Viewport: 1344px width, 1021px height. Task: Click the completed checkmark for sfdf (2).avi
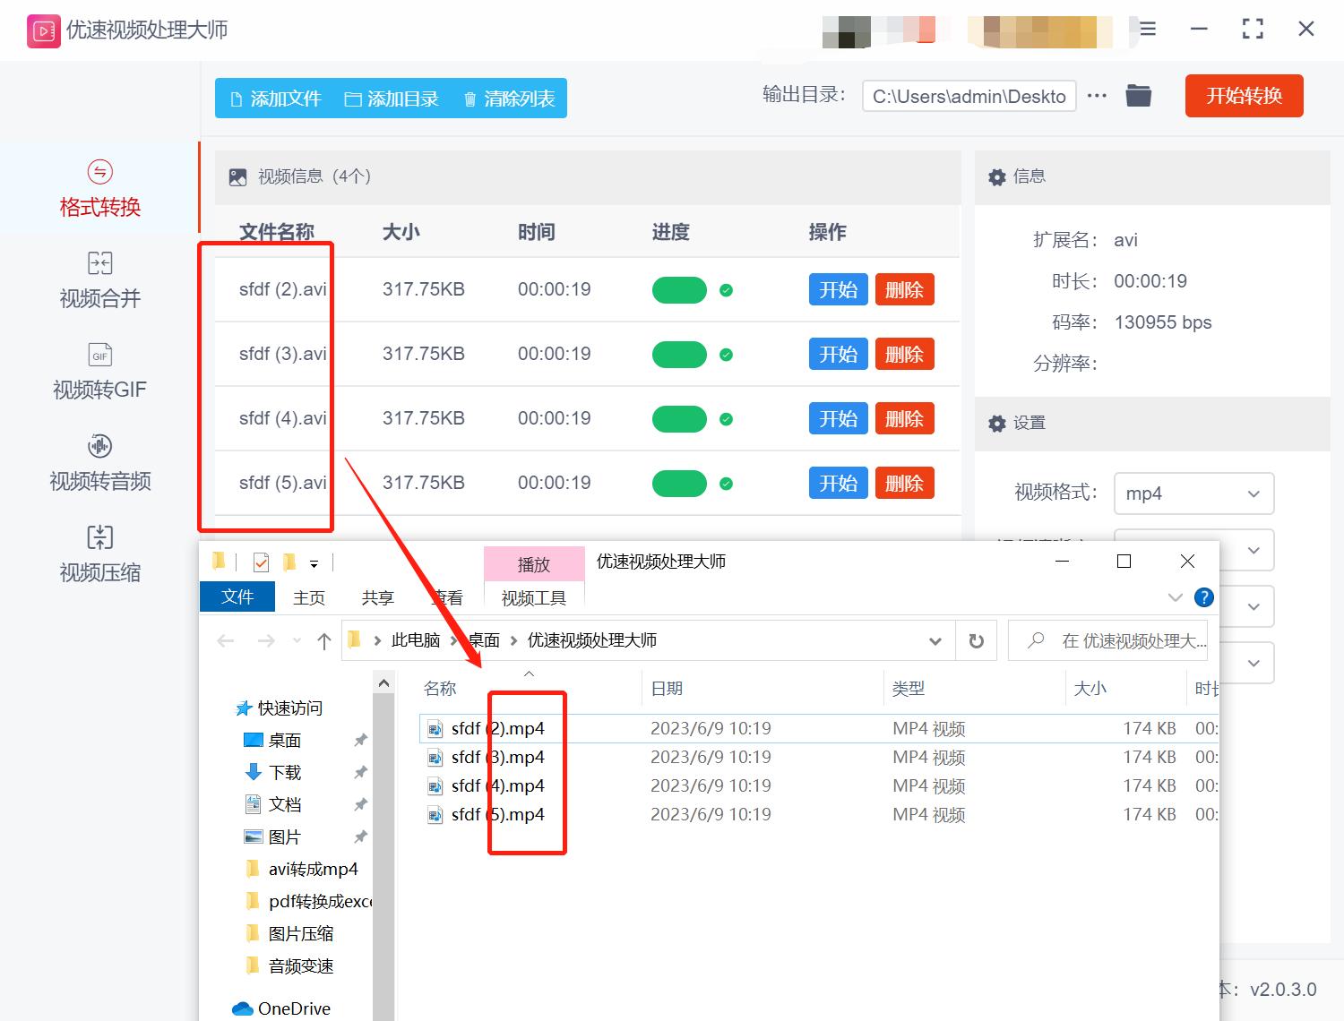tap(727, 289)
